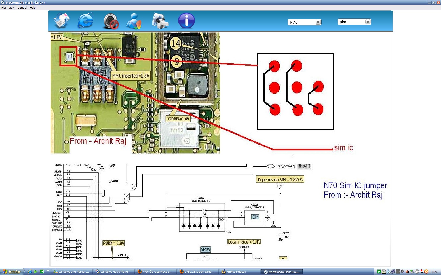441x275 pixels.
Task: Click the notes tray icon
Action: pos(384,272)
